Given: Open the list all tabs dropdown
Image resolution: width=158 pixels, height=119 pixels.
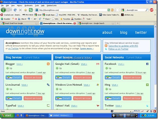Looking at the screenshot, I should pyautogui.click(x=155, y=23).
